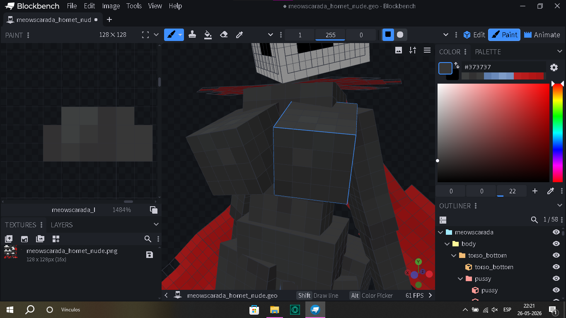Switch to Edit mode
Image resolution: width=566 pixels, height=318 pixels.
(474, 35)
